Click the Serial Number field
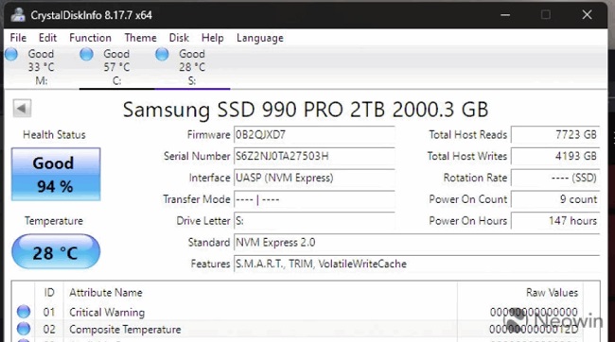615x342 pixels. pos(314,156)
